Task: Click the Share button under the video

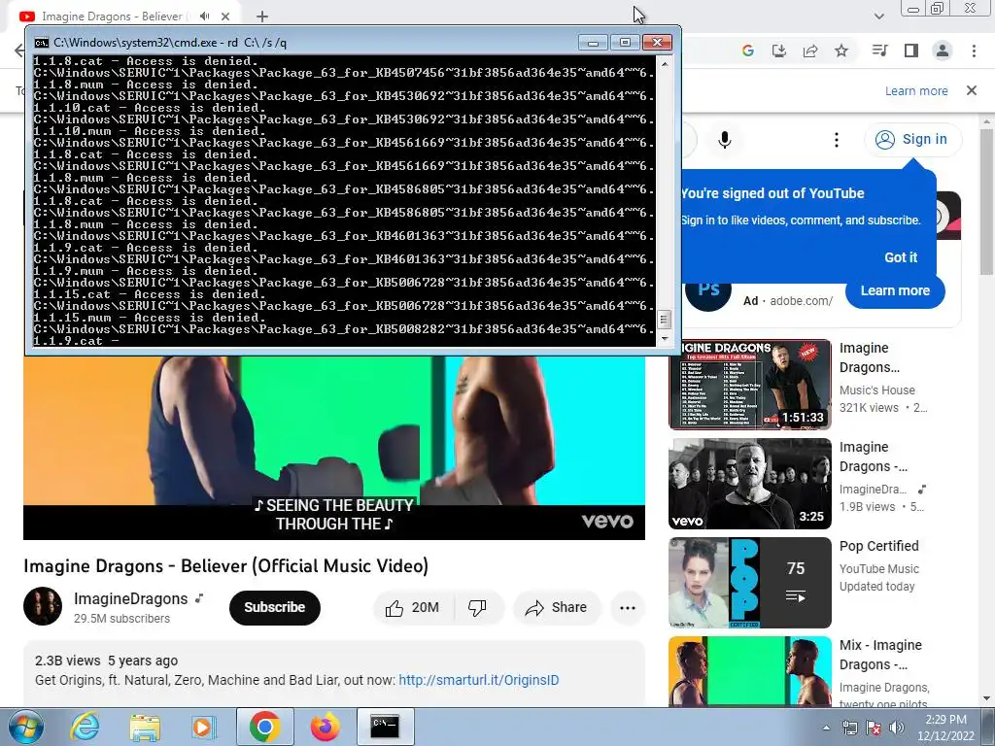Action: pyautogui.click(x=556, y=608)
